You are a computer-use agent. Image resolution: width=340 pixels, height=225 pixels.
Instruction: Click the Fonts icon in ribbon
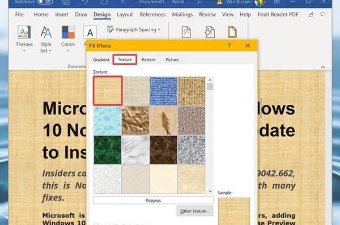[90, 32]
